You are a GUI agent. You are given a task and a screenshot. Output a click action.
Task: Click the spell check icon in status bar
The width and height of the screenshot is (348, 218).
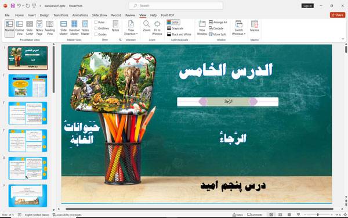tap(20, 215)
